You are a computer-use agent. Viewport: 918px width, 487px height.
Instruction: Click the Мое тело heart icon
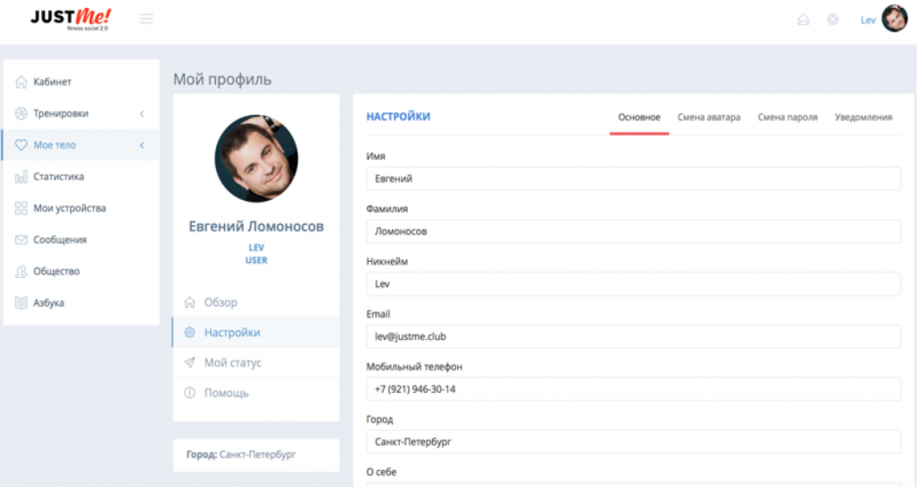coord(22,144)
